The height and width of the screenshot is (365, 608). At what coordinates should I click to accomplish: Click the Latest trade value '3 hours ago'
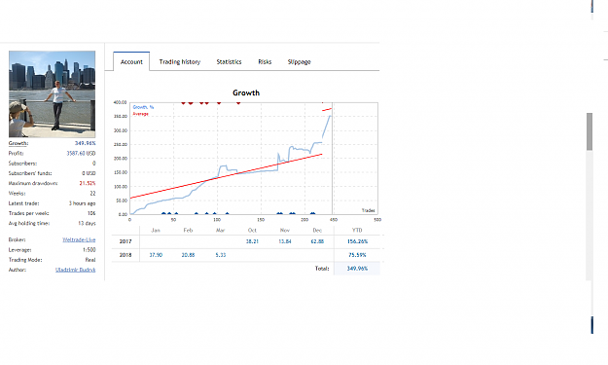[x=83, y=203]
